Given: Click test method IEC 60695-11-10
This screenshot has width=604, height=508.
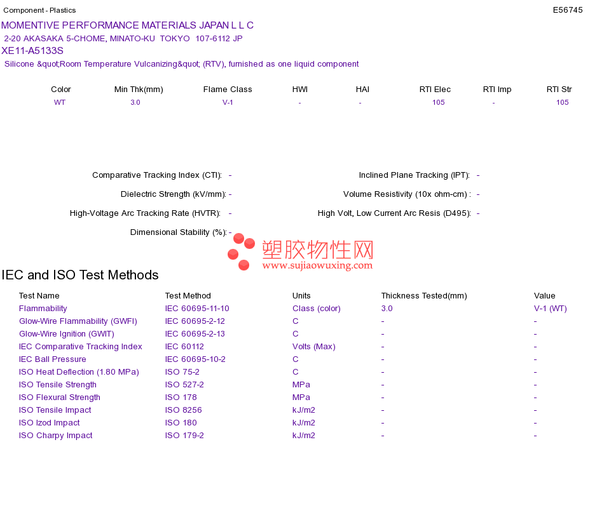Looking at the screenshot, I should pos(197,309).
